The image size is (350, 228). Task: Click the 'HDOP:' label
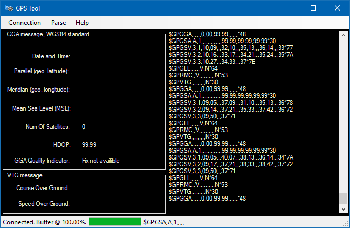pos(62,145)
